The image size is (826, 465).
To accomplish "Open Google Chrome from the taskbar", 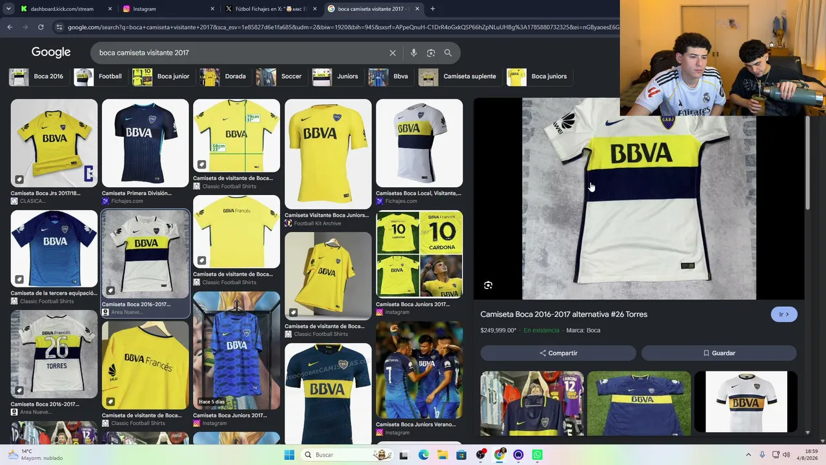I will [499, 455].
